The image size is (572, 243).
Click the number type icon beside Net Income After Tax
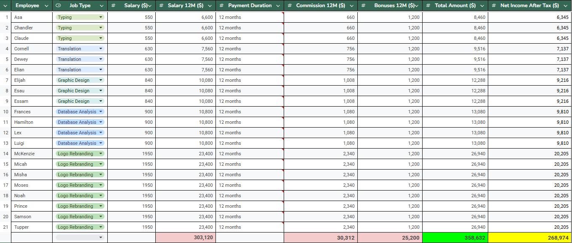(x=494, y=6)
